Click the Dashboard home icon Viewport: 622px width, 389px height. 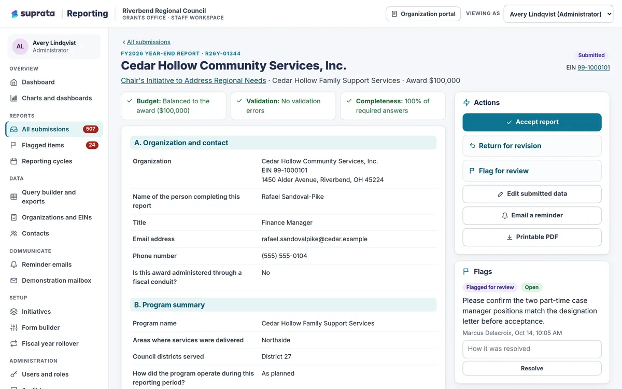point(14,82)
